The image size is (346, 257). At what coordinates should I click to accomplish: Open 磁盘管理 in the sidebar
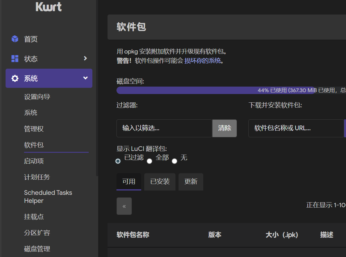coord(37,249)
